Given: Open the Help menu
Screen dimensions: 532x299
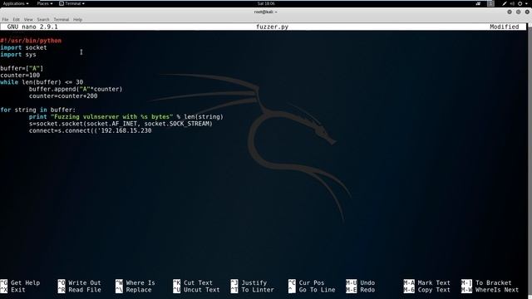Looking at the screenshot, I should (77, 20).
